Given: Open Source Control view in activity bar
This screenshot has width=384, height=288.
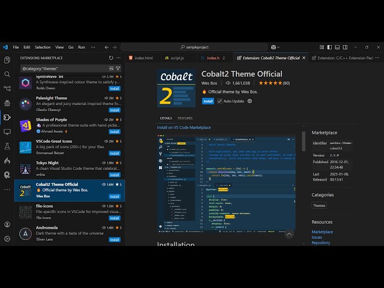Looking at the screenshot, I should [x=7, y=89].
